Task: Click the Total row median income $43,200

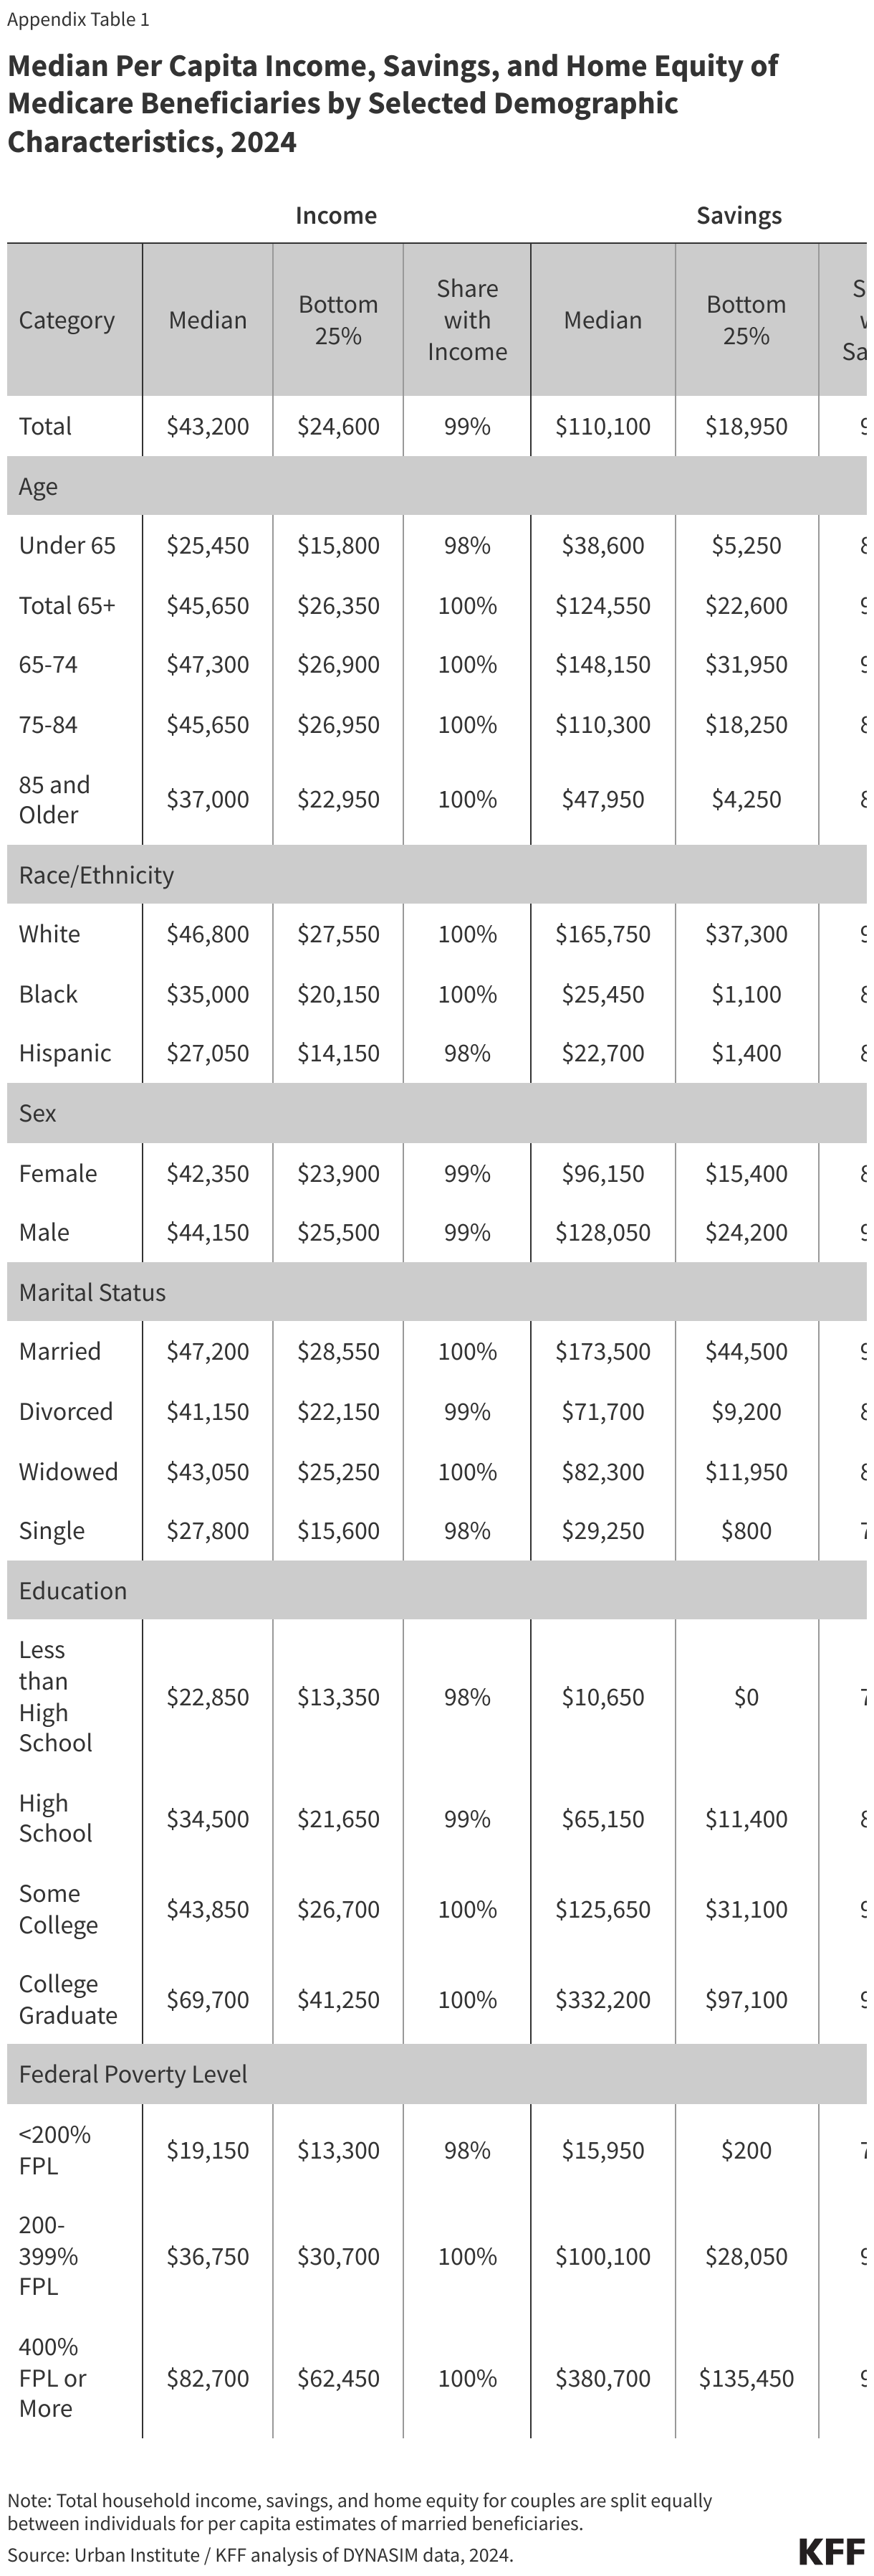Action: (x=208, y=426)
